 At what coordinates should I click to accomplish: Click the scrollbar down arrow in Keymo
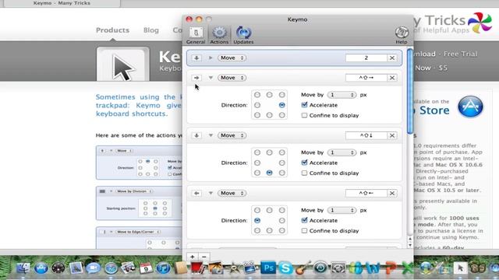pos(410,245)
